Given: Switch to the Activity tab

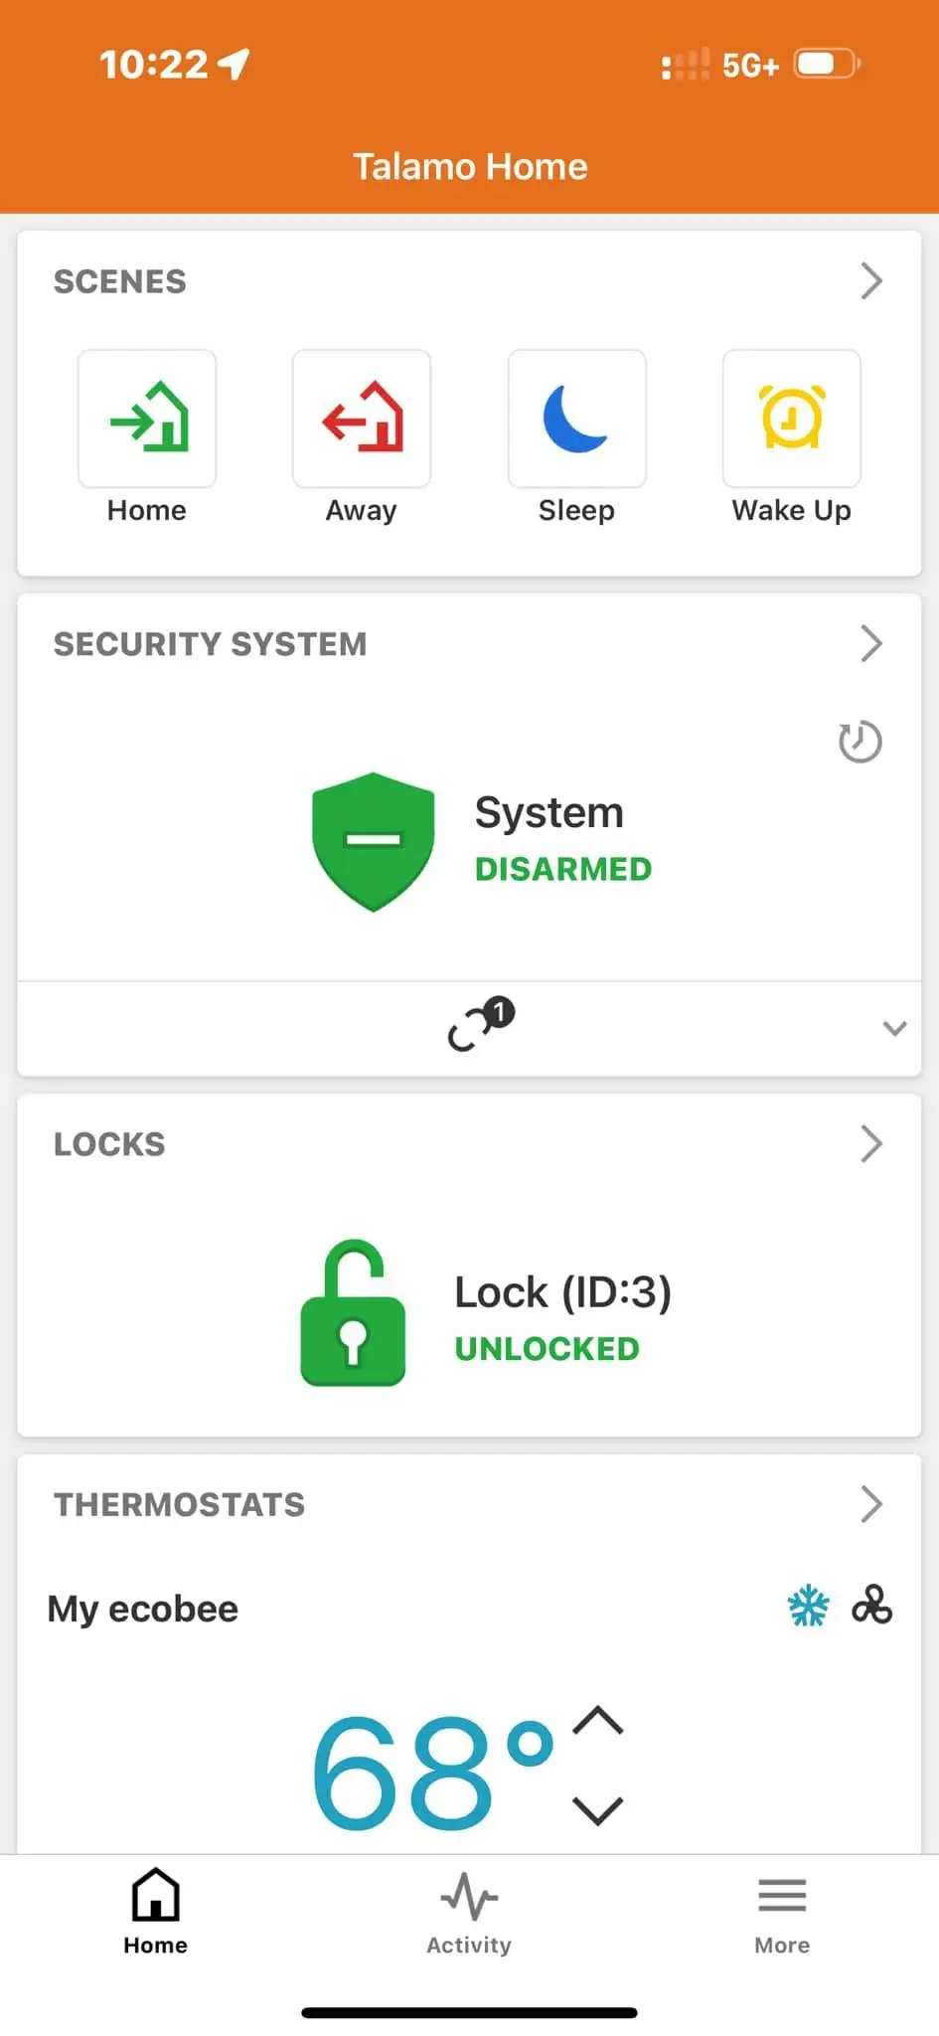Looking at the screenshot, I should [469, 1914].
